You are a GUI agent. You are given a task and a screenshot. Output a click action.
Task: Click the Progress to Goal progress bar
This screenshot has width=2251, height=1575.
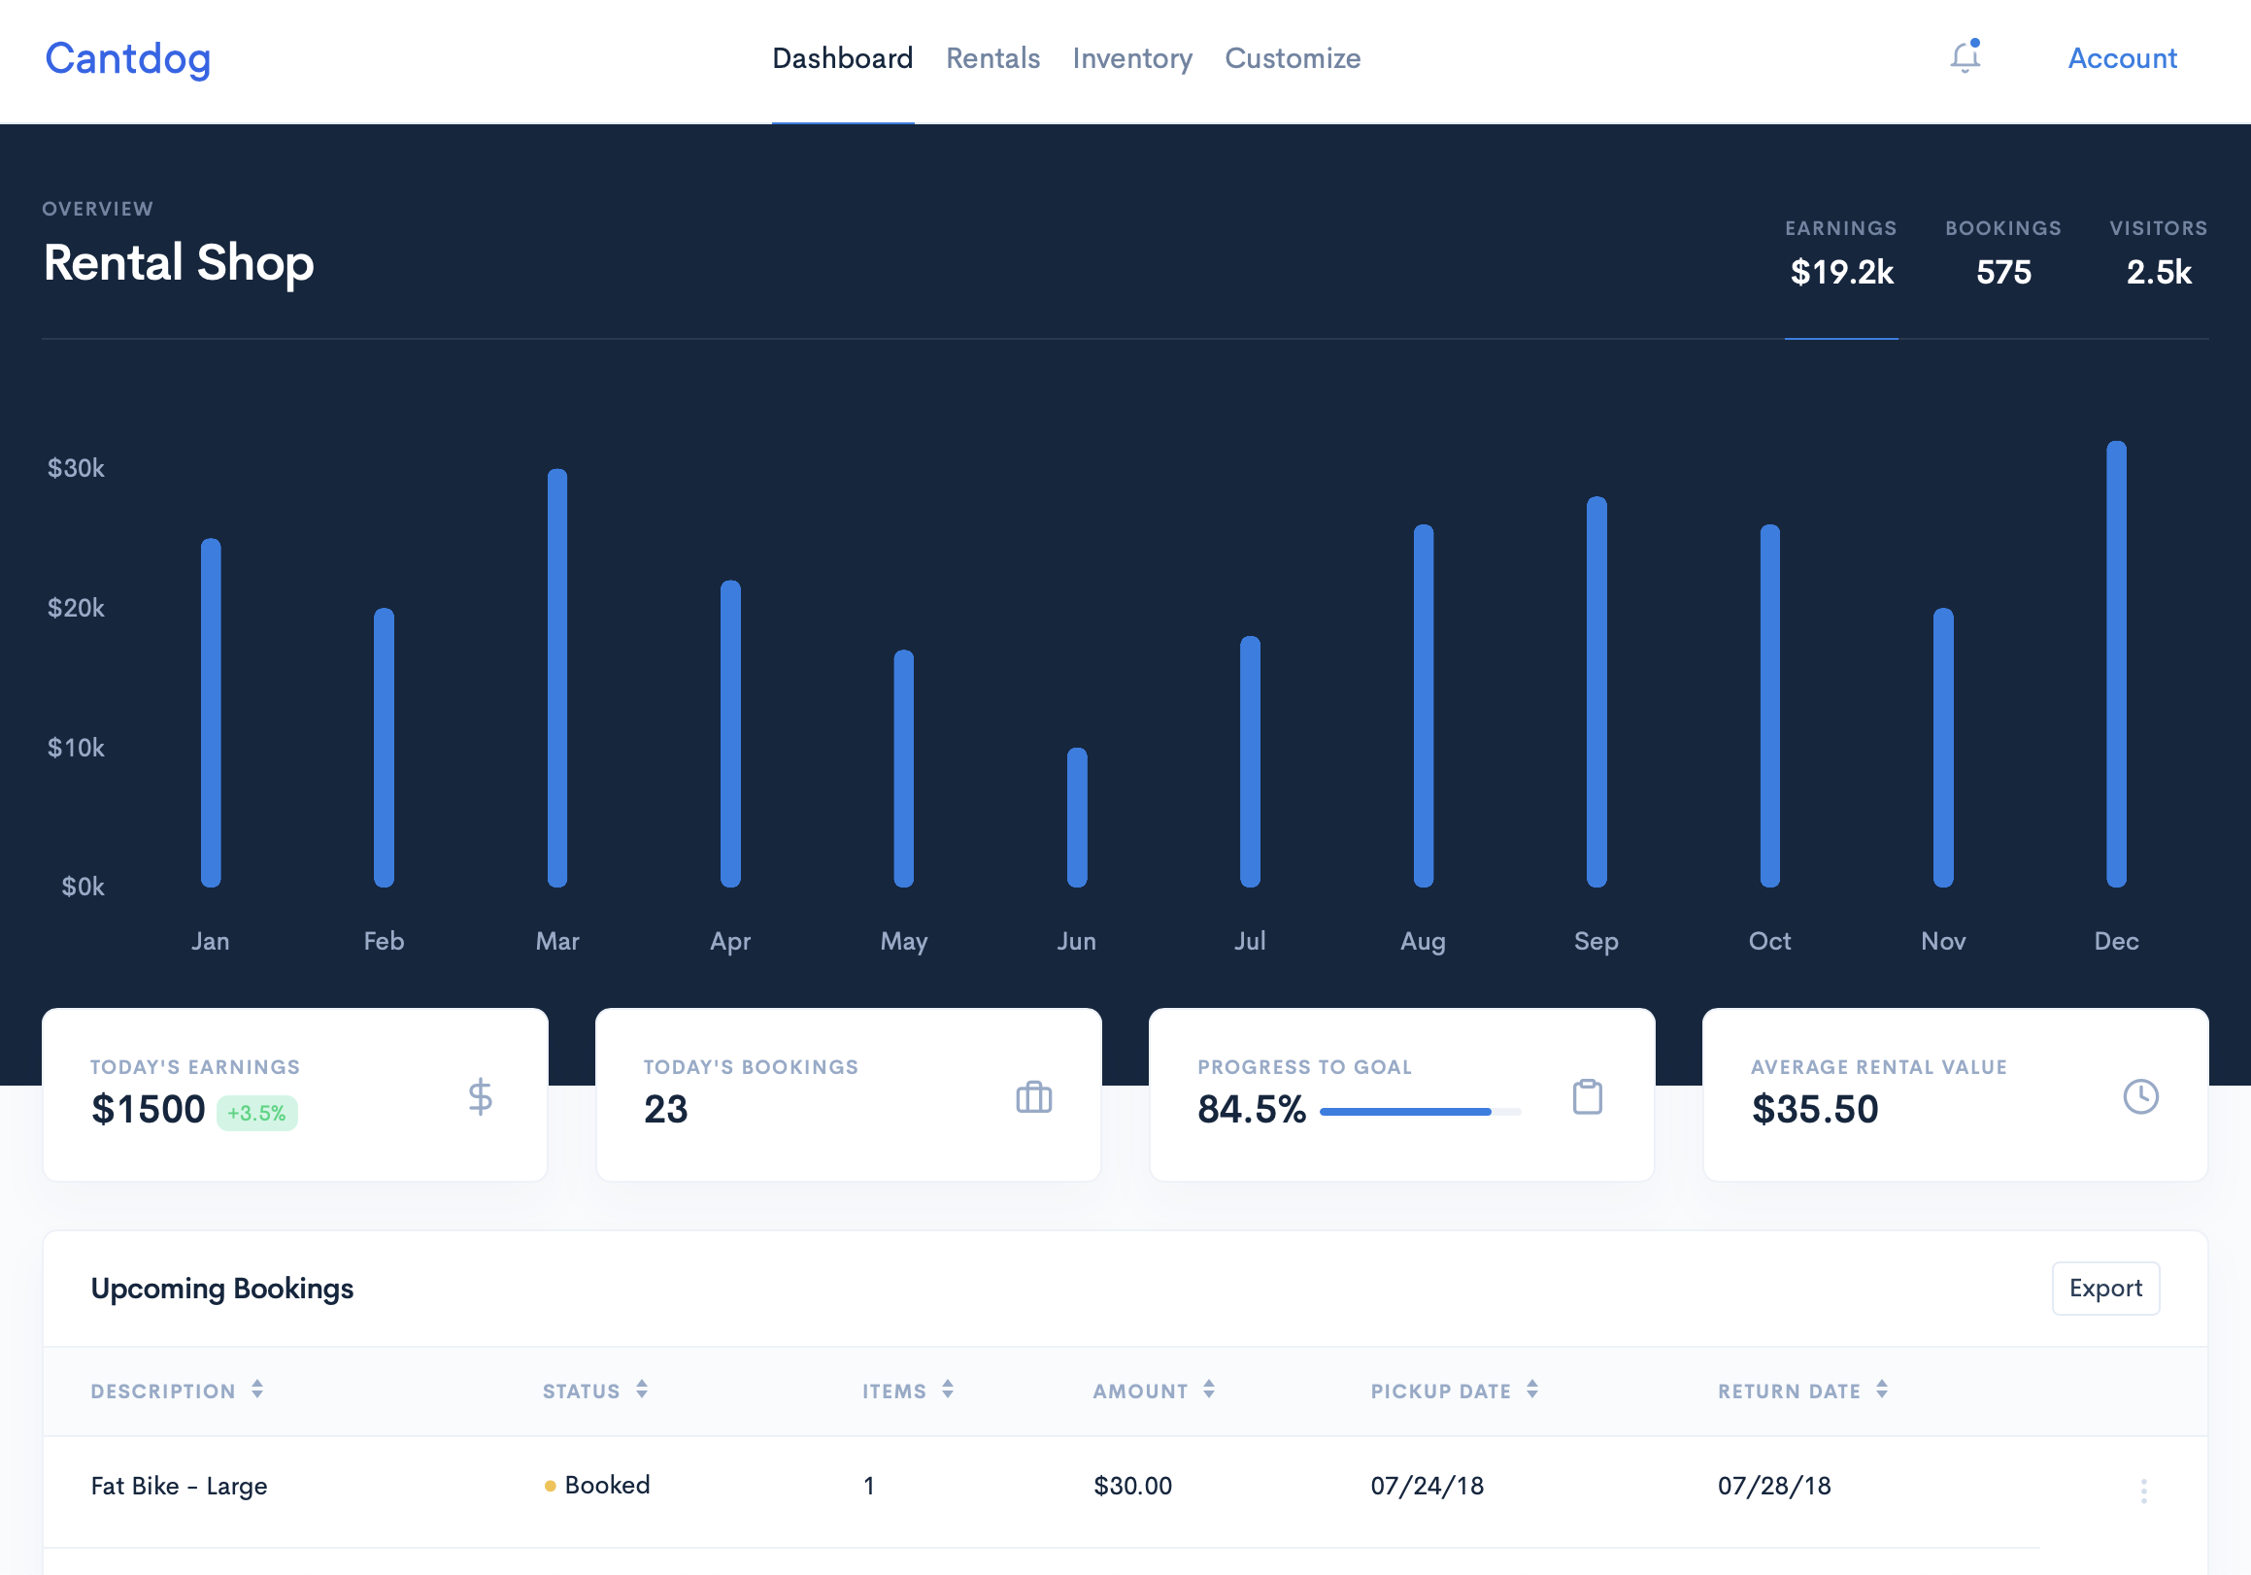pyautogui.click(x=1419, y=1112)
